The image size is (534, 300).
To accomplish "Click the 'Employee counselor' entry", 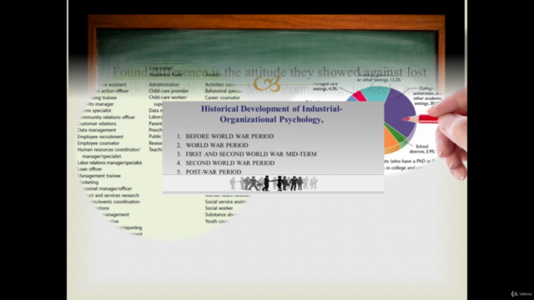I will [98, 143].
